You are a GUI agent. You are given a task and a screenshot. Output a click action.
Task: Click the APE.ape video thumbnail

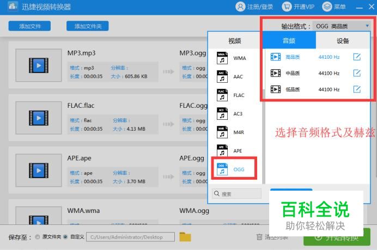coord(39,170)
